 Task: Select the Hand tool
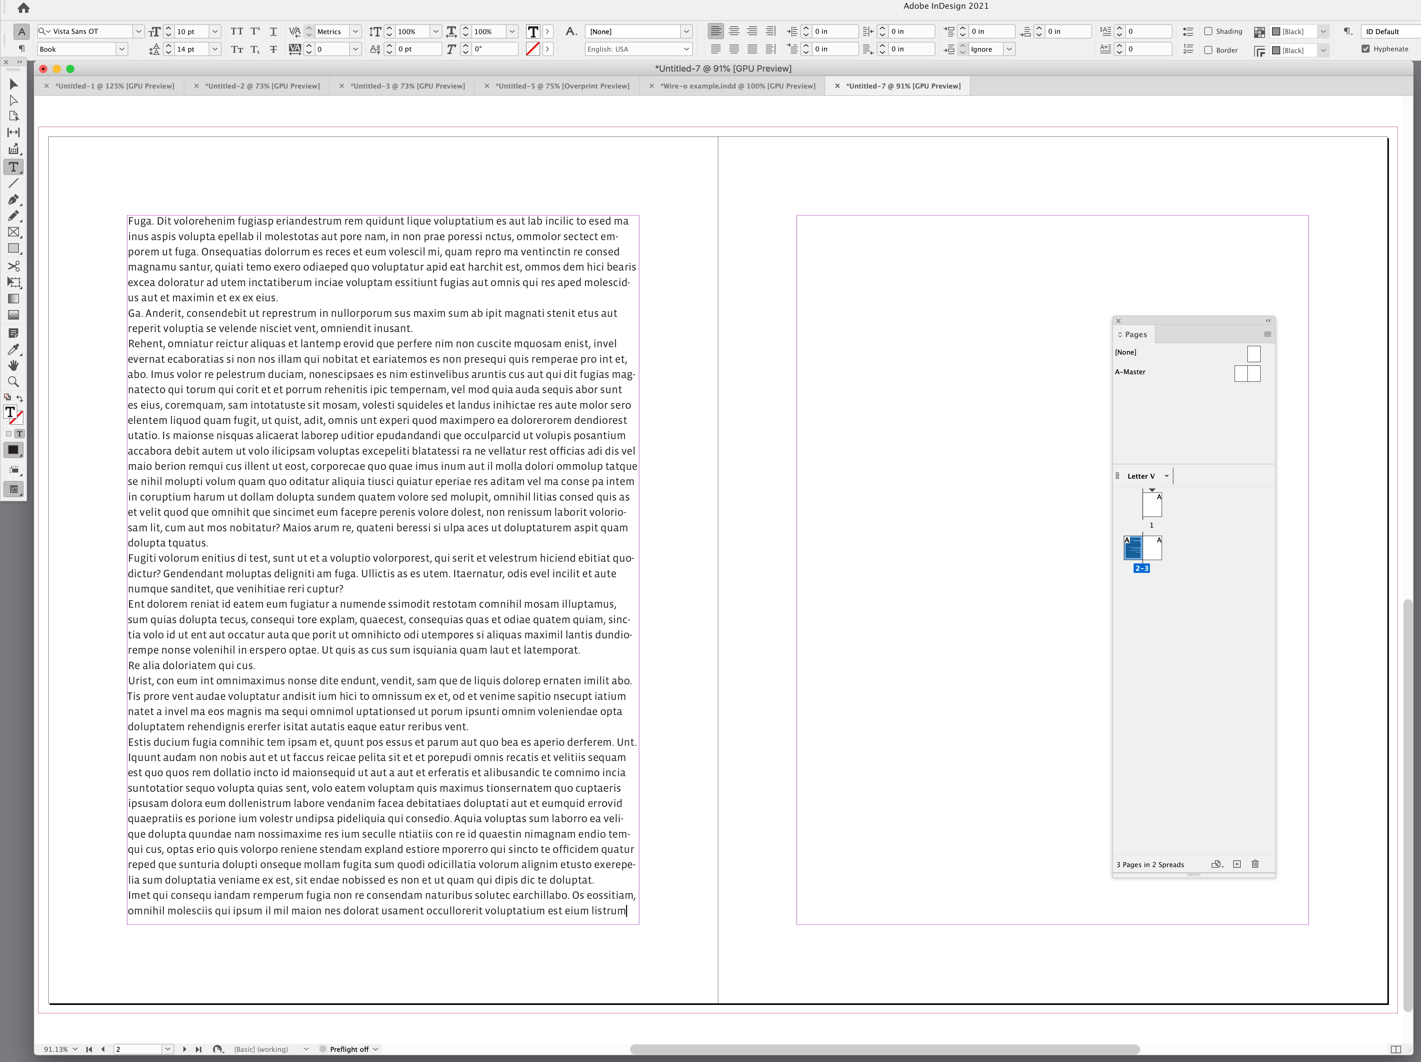pos(14,365)
